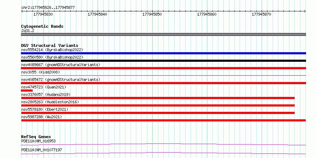Open the nsv2805263 (Huddleston2016) label
Image resolution: width=316 pixels, height=158 pixels.
pyautogui.click(x=50, y=102)
